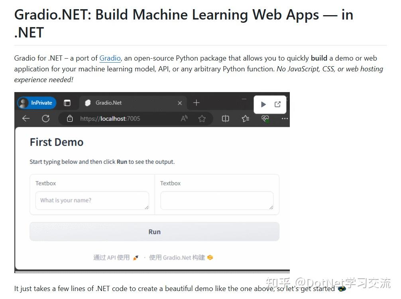Open the Gradio hyperlink in the intro paragraph
The image size is (401, 299).
[x=110, y=58]
